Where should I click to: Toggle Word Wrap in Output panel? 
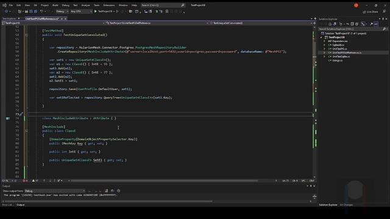[x=112, y=190]
